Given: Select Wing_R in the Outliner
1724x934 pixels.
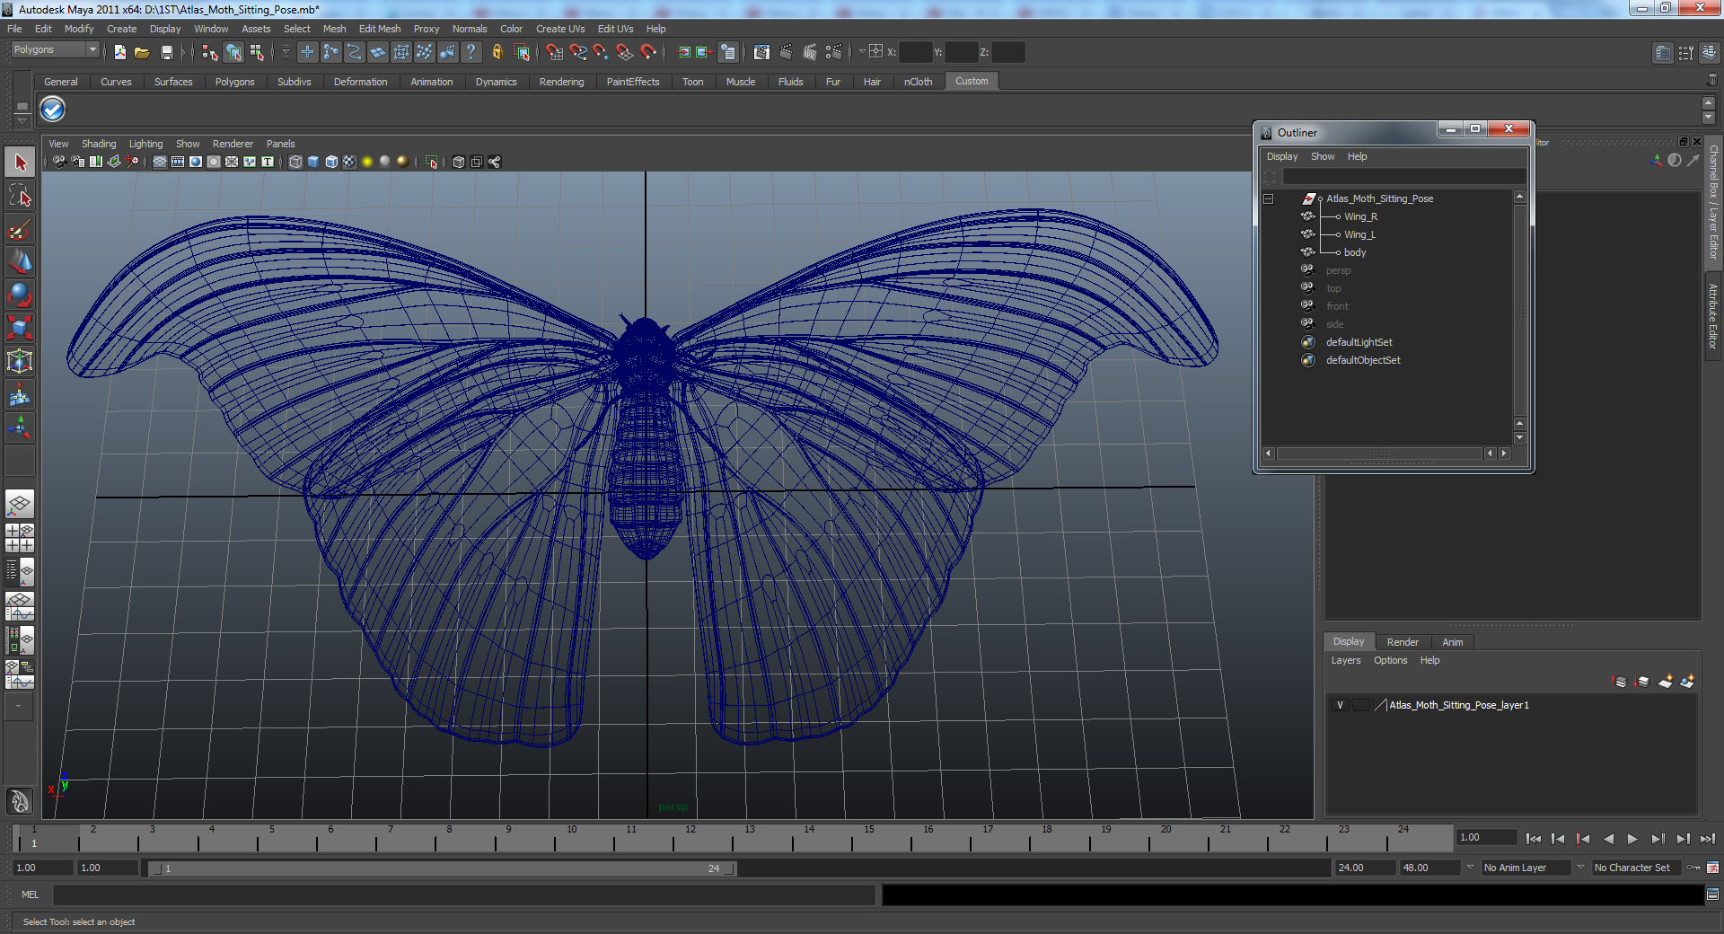Looking at the screenshot, I should [1360, 216].
